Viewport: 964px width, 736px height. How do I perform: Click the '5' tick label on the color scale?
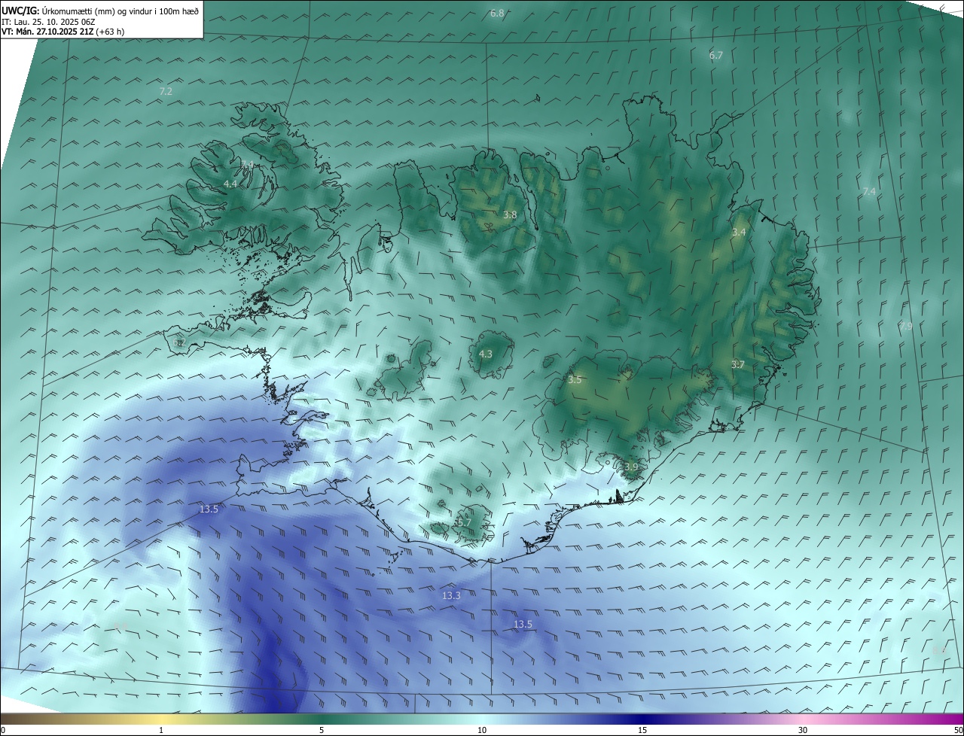tap(322, 730)
